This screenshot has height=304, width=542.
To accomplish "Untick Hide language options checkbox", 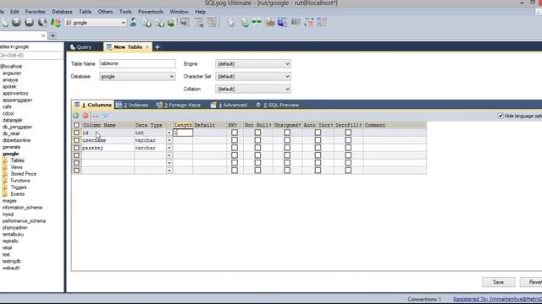I will click(x=501, y=116).
